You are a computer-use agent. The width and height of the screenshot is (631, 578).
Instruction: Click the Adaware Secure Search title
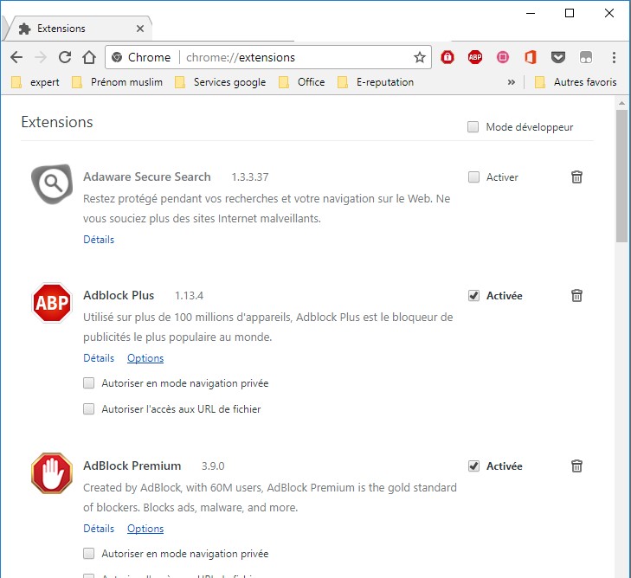[147, 177]
